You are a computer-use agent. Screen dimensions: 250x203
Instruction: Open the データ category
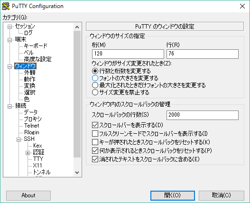pyautogui.click(x=31, y=112)
